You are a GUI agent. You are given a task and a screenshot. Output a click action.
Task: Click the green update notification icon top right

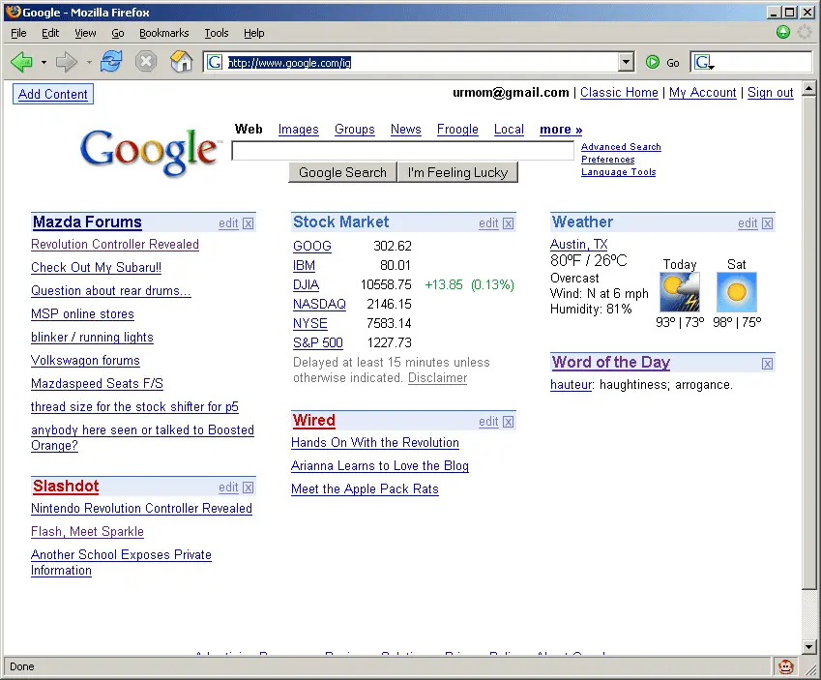(782, 32)
